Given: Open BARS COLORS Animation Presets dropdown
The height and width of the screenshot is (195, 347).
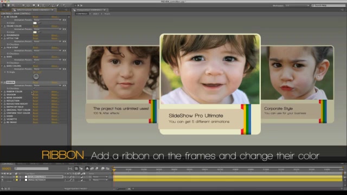Looking at the screenshot, I should (x=47, y=69).
